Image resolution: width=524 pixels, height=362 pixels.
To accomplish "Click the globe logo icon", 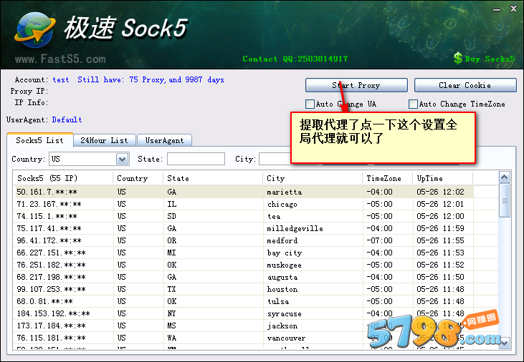I will pyautogui.click(x=34, y=30).
